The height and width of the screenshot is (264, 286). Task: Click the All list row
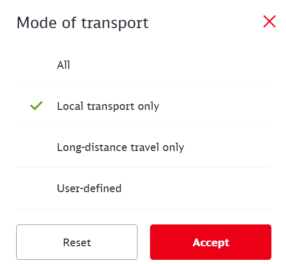(144, 65)
